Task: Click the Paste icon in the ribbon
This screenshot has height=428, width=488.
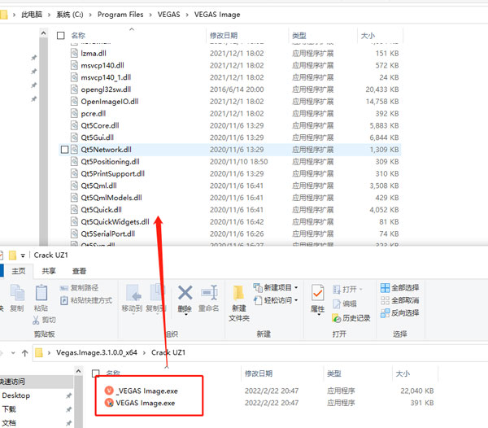Action: point(41,294)
